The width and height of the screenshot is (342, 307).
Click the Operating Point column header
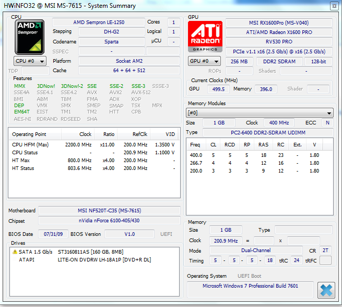pyautogui.click(x=35, y=134)
